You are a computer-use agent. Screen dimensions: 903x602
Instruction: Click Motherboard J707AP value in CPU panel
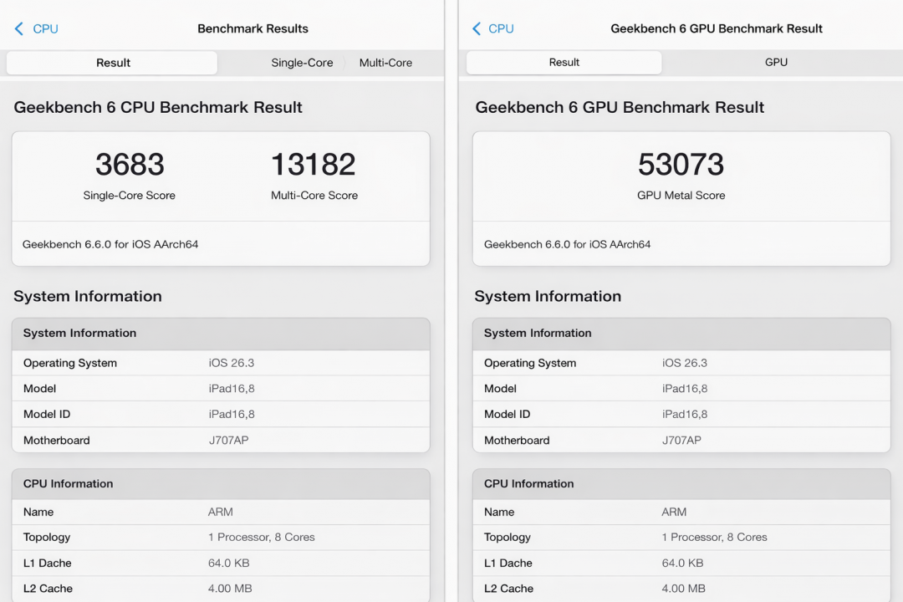[x=228, y=440]
